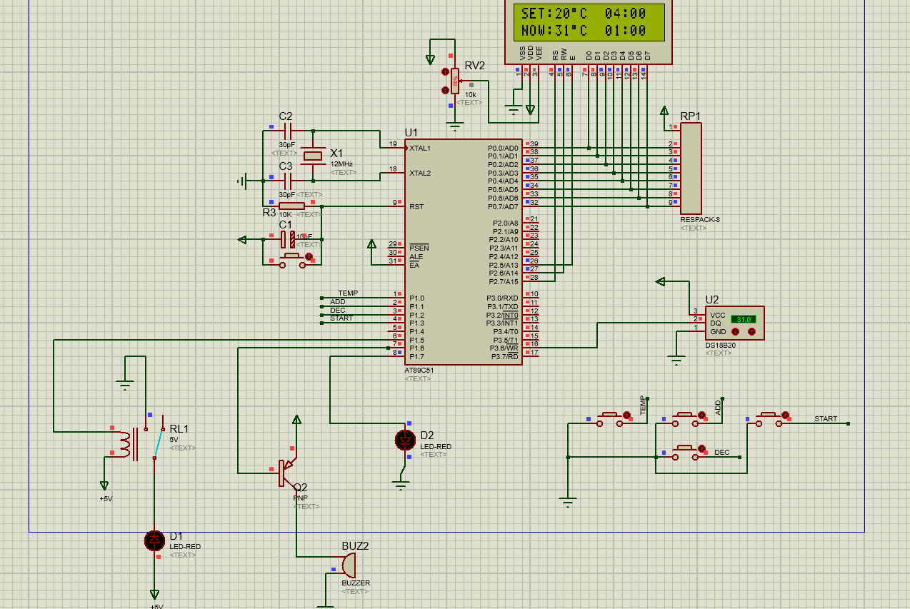910x609 pixels.
Task: Click the 'TEMP' net label at P1.0
Action: point(348,293)
